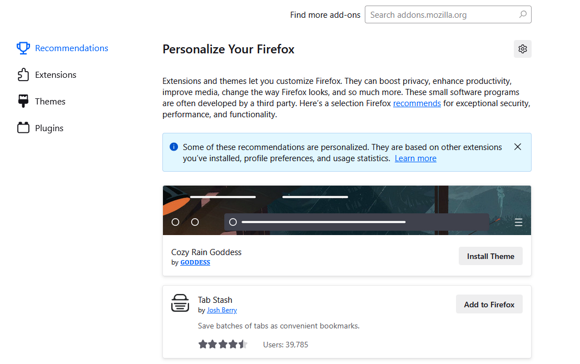This screenshot has height=364, width=580.
Task: Open the Recommendations section
Action: (x=71, y=48)
